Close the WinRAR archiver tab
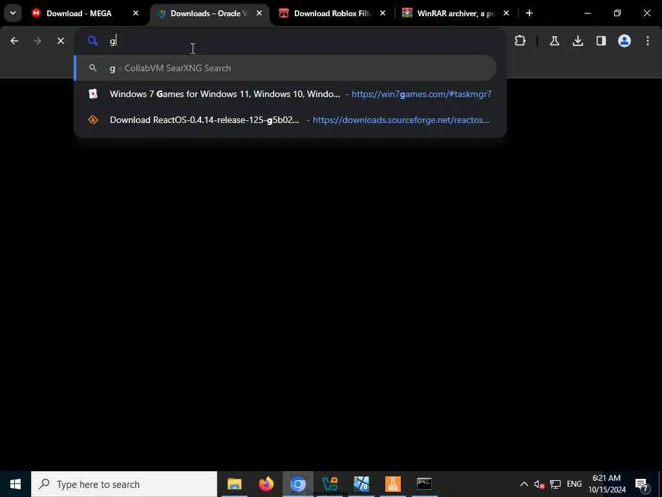Viewport: 662px width, 497px height. (506, 14)
